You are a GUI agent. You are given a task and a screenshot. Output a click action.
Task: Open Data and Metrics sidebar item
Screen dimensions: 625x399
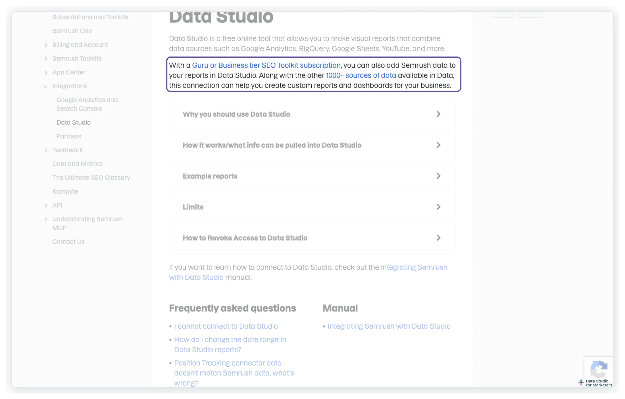pyautogui.click(x=77, y=164)
